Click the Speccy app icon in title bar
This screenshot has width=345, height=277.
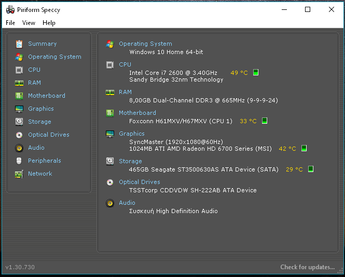pyautogui.click(x=10, y=10)
